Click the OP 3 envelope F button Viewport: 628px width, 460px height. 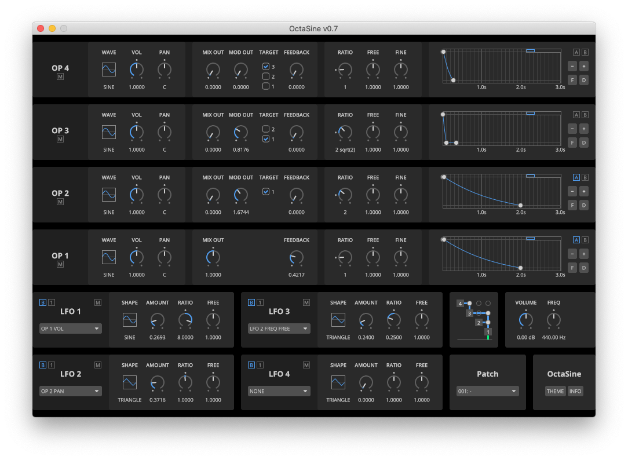(x=572, y=143)
